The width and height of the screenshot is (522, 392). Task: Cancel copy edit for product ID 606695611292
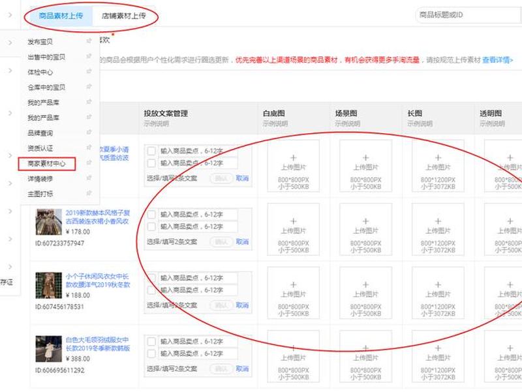(x=242, y=368)
